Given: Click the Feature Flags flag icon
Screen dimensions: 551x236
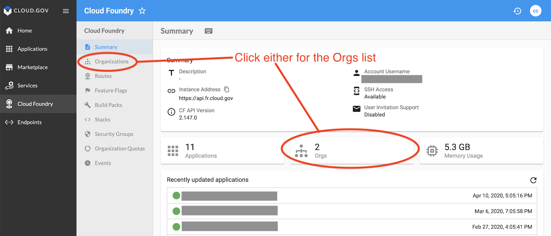Looking at the screenshot, I should point(88,91).
